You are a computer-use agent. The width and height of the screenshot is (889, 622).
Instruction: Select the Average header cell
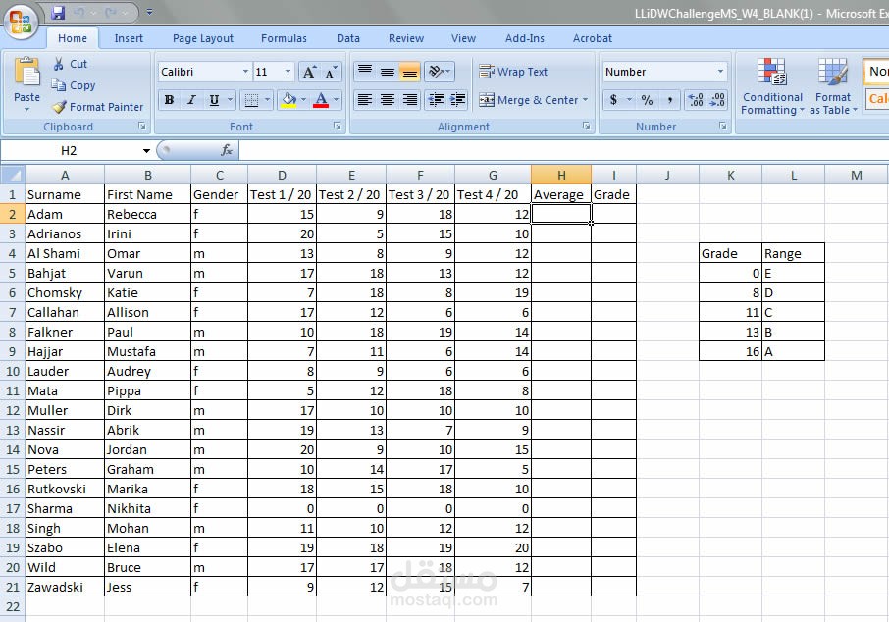point(561,194)
